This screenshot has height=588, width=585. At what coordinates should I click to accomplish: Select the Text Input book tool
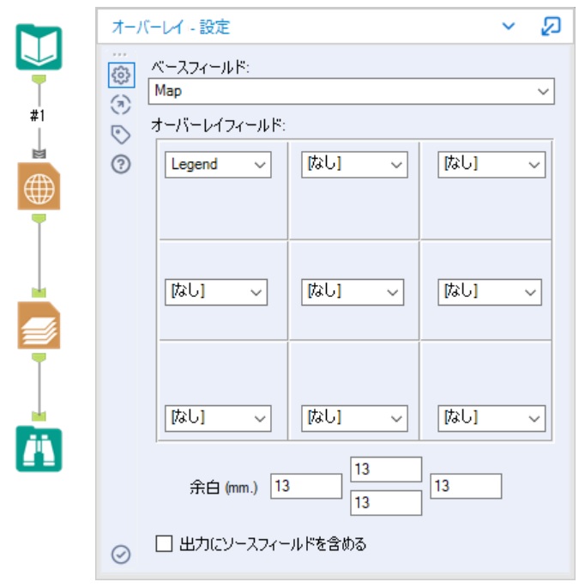(39, 47)
